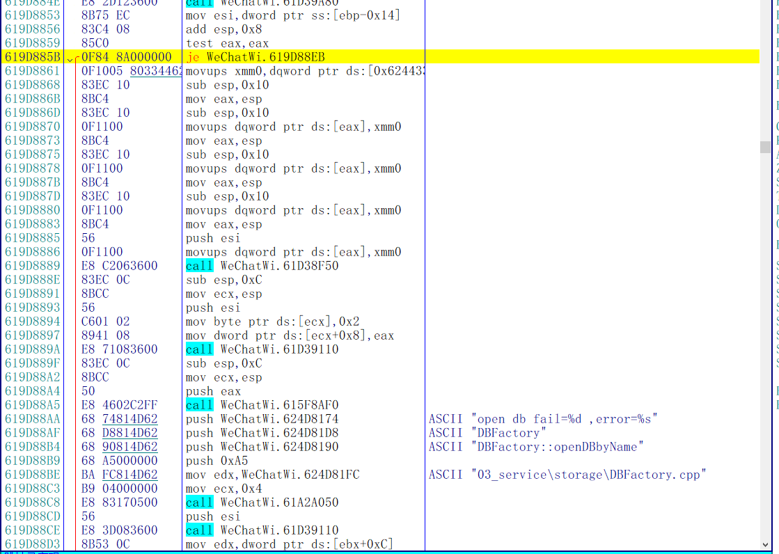Image resolution: width=779 pixels, height=554 pixels.
Task: Select instruction "push WeChatWi.624D8190"
Action: point(262,447)
